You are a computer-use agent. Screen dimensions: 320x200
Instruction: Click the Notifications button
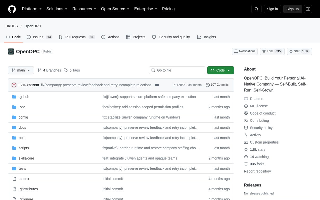(x=245, y=51)
